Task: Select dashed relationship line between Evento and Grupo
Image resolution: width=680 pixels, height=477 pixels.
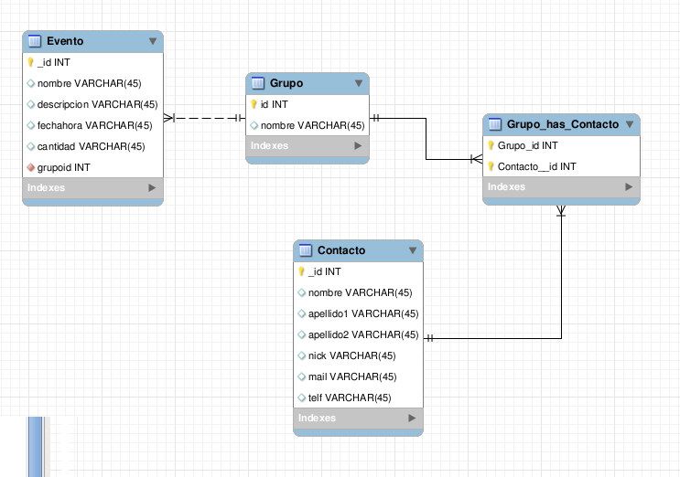Action: pos(205,118)
